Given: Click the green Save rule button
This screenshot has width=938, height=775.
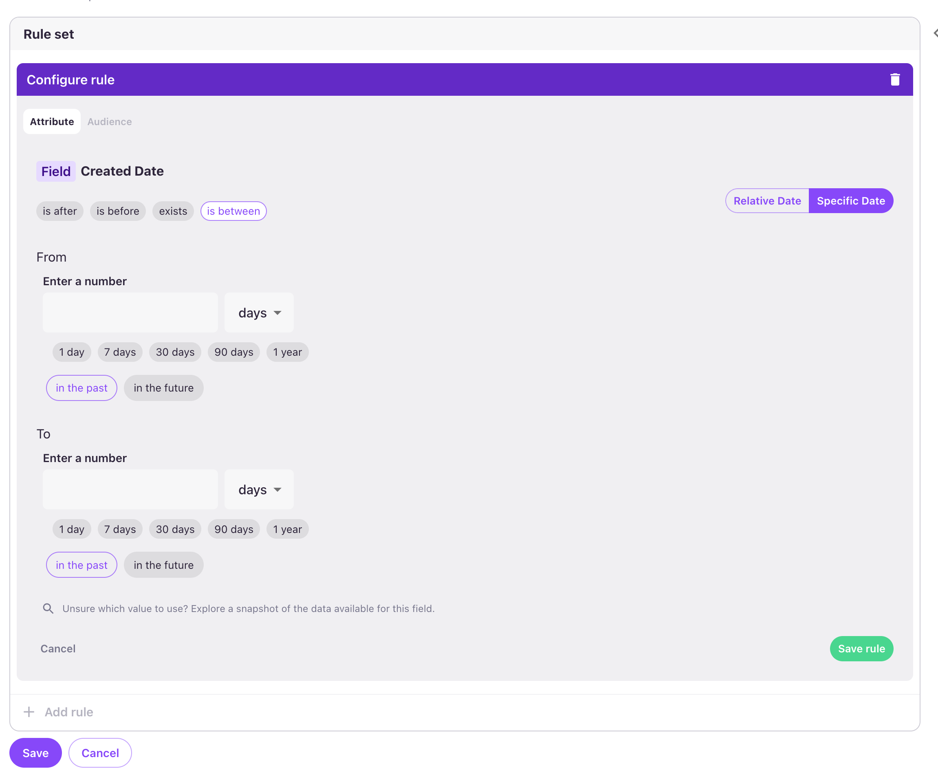Looking at the screenshot, I should pos(861,648).
